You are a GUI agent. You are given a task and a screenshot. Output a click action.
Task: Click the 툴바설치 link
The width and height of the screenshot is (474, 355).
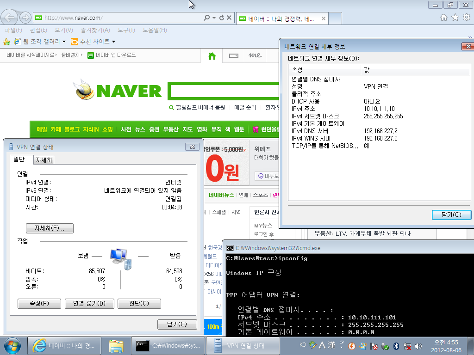click(70, 55)
